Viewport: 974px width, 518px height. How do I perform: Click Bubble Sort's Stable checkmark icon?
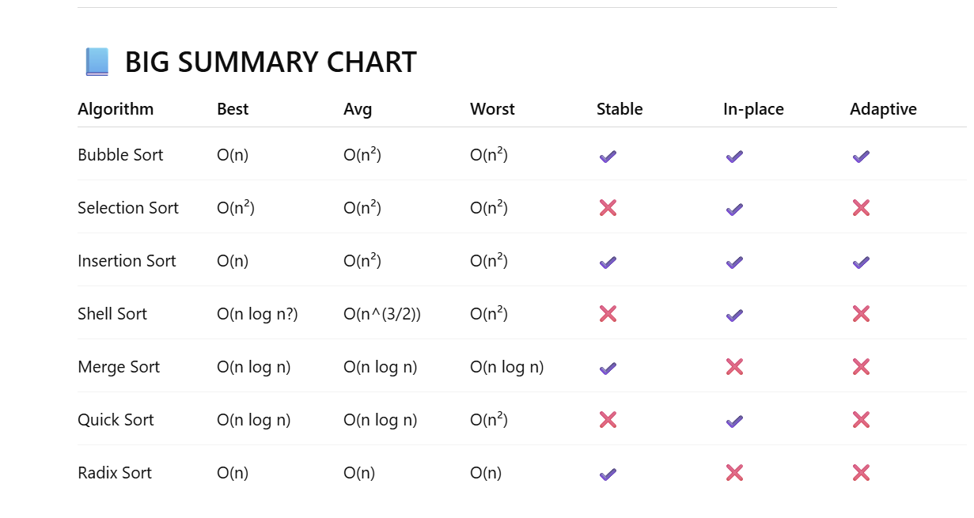click(x=608, y=156)
